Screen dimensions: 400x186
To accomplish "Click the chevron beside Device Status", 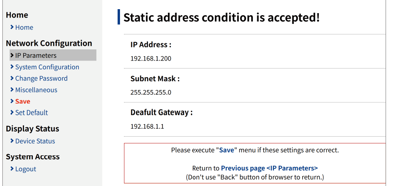I will (12, 141).
